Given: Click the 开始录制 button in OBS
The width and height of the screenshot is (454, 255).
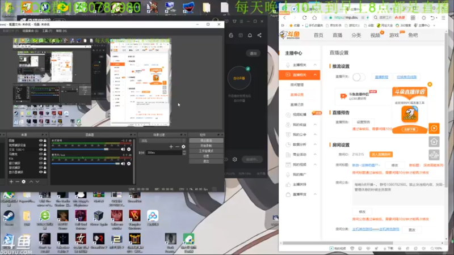Looking at the screenshot, I should click(x=206, y=146).
